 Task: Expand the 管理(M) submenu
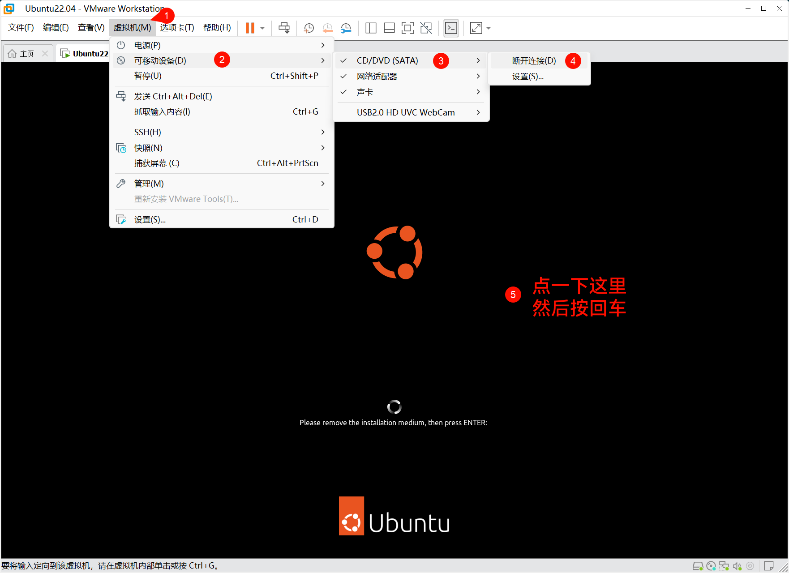click(x=222, y=184)
